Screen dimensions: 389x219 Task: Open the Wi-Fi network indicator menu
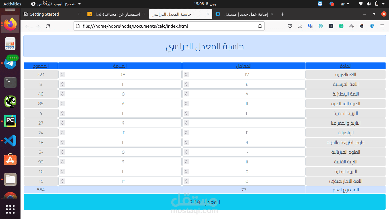pyautogui.click(x=361, y=4)
